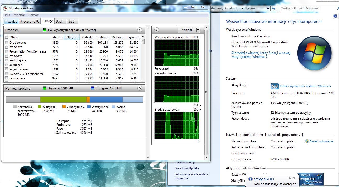
Task: Switch to the Procesor CPU tab
Action: [x=30, y=22]
